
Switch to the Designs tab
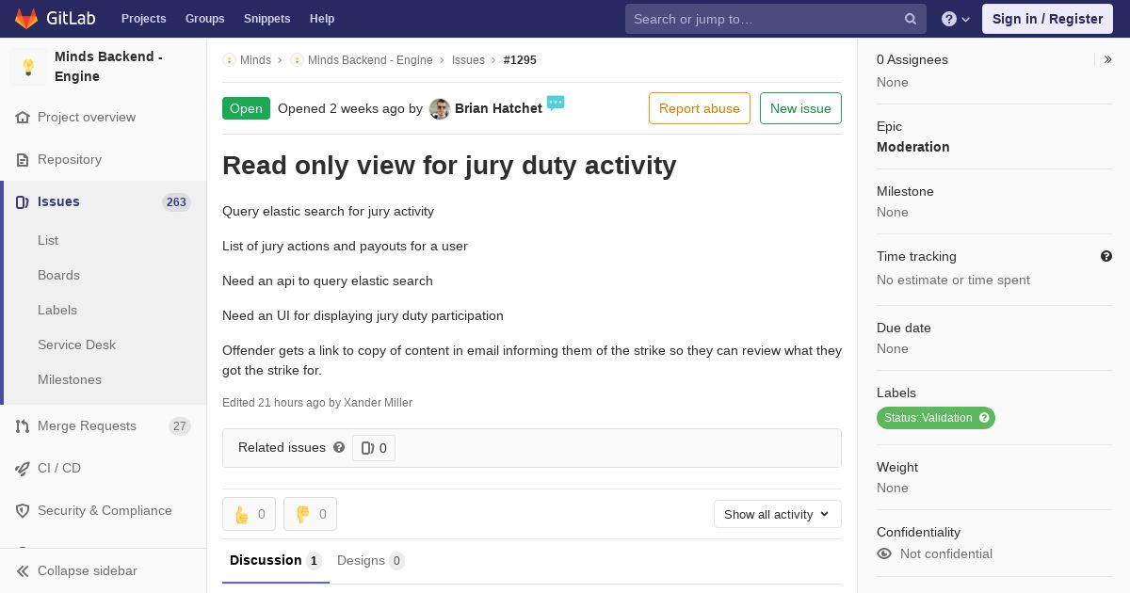(371, 561)
